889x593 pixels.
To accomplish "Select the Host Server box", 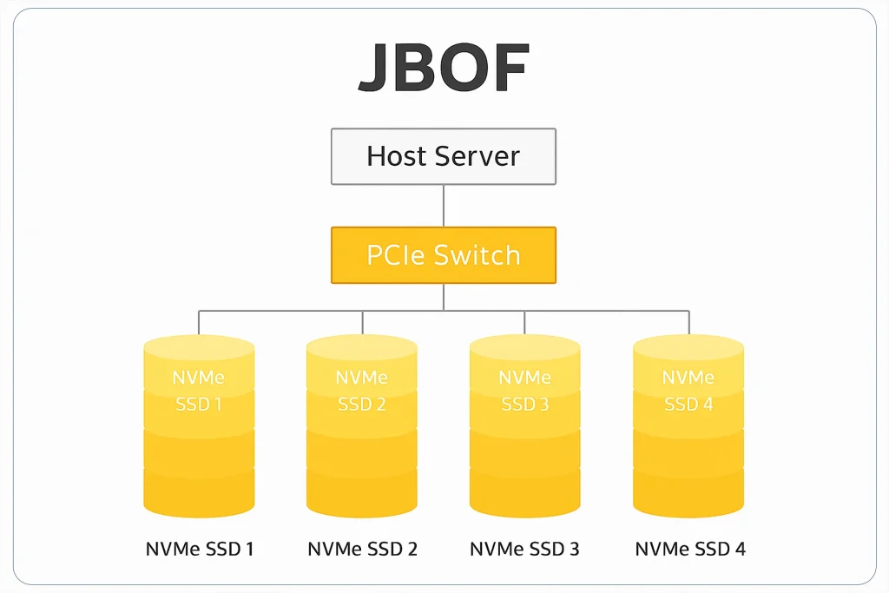I will (x=444, y=156).
